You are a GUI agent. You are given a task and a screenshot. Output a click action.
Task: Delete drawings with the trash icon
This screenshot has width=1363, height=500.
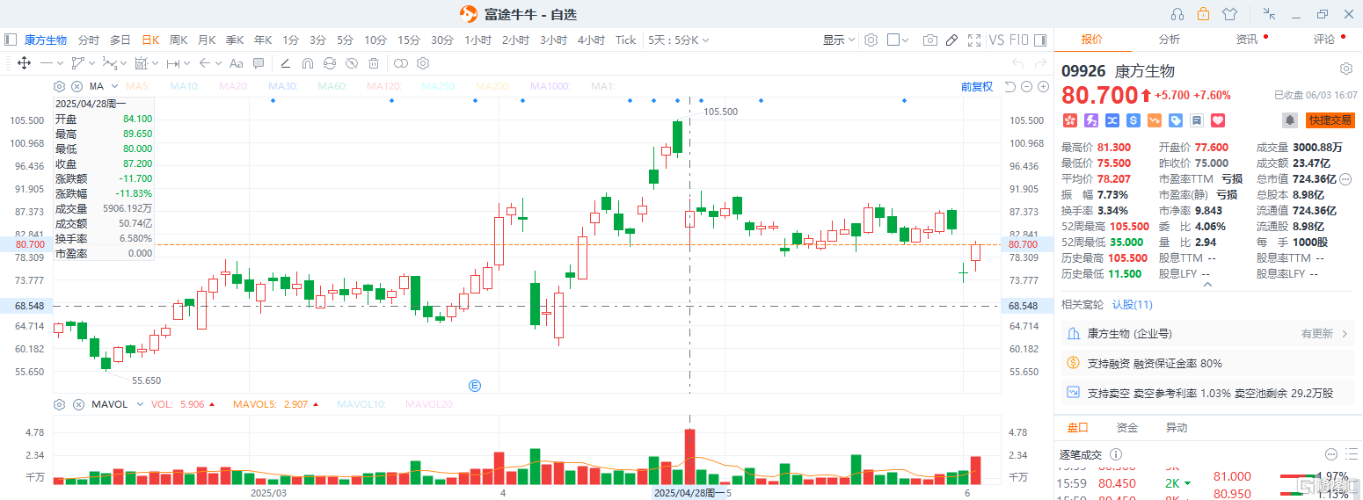[x=374, y=63]
